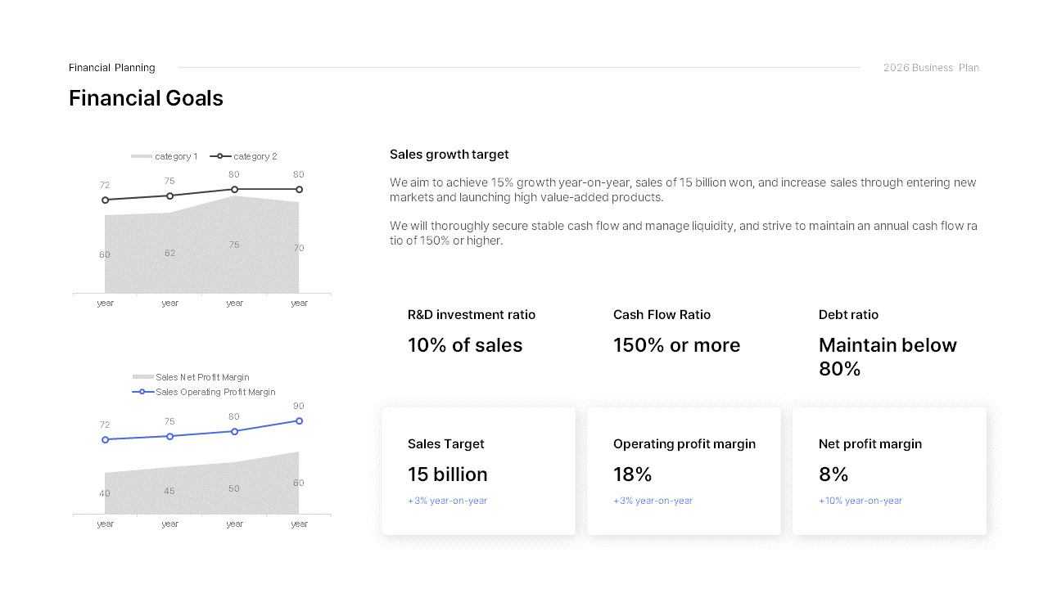Select the "45" data label in the margin chart
The image size is (1048, 589).
169,491
